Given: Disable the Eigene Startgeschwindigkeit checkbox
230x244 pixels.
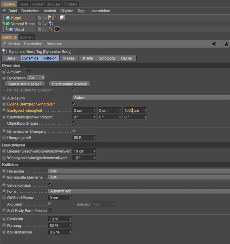Looking at the screenshot, I should tap(74, 104).
